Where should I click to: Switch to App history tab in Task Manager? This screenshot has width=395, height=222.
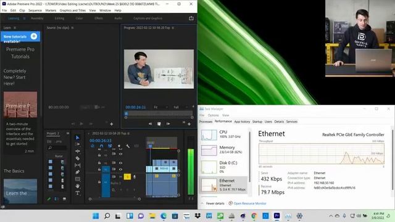[242, 121]
